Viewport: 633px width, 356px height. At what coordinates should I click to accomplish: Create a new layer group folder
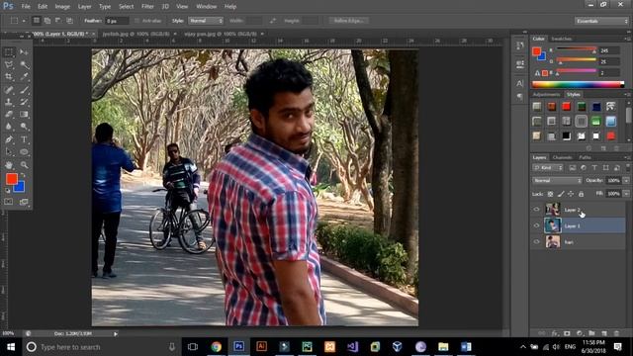click(x=591, y=333)
